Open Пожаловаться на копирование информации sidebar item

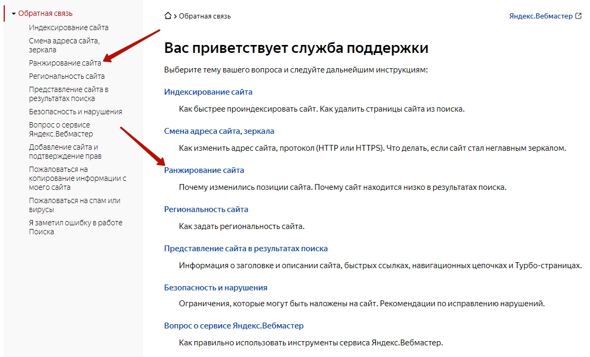coord(77,178)
